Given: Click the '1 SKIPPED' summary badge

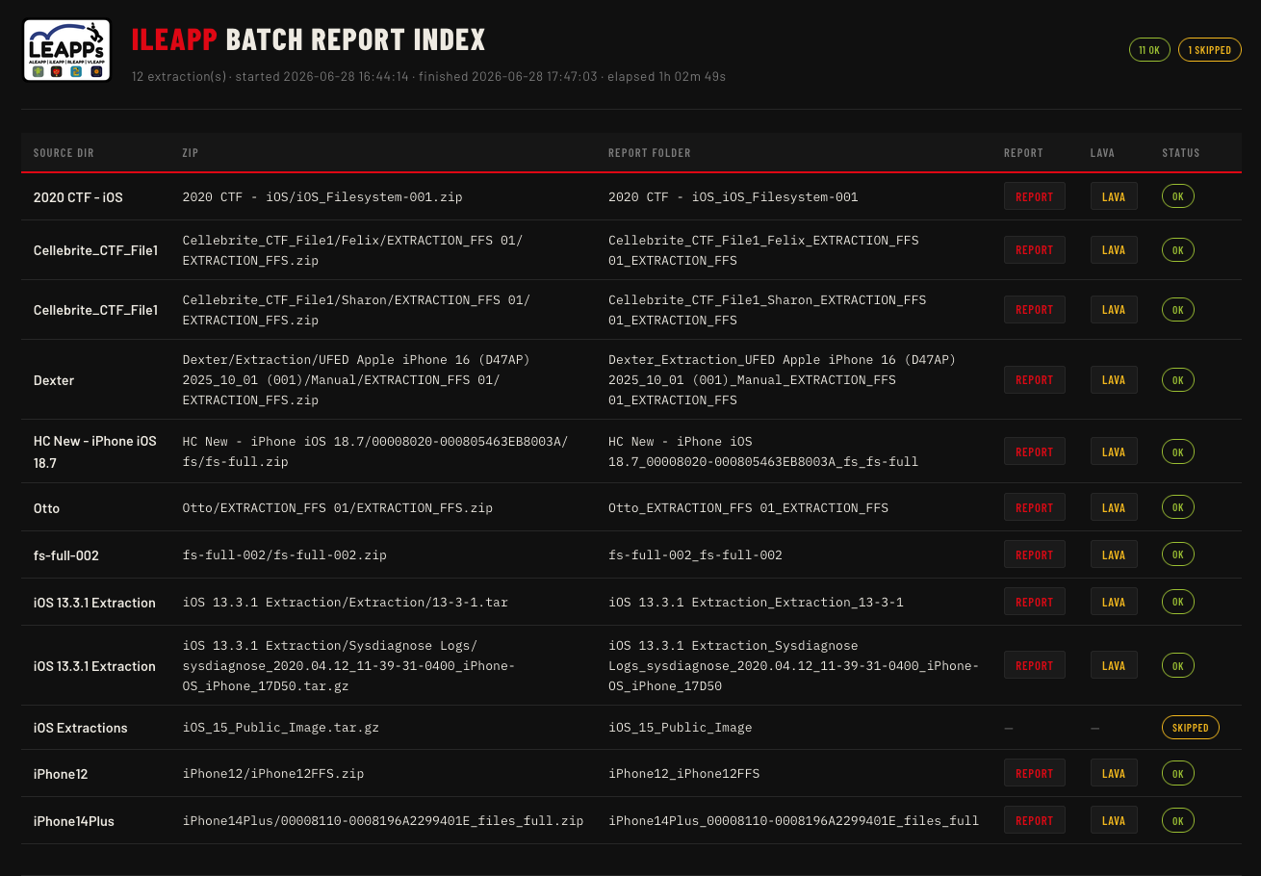Looking at the screenshot, I should coord(1209,50).
